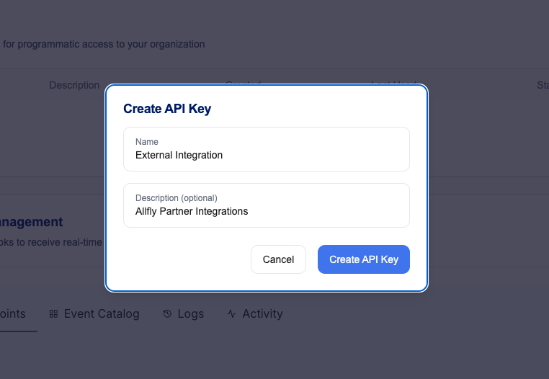The width and height of the screenshot is (549, 379).
Task: Click the Name field label
Action: [147, 142]
